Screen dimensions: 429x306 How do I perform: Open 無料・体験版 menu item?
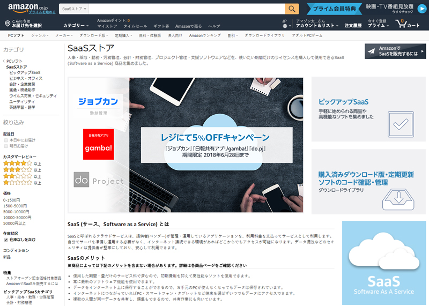[x=150, y=35]
